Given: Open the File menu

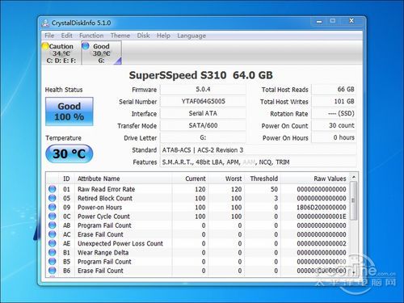Looking at the screenshot, I should [x=49, y=36].
